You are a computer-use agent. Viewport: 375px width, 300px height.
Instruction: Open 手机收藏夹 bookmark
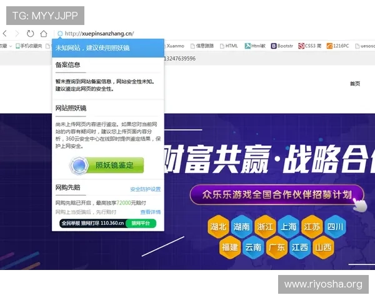[x=29, y=46]
